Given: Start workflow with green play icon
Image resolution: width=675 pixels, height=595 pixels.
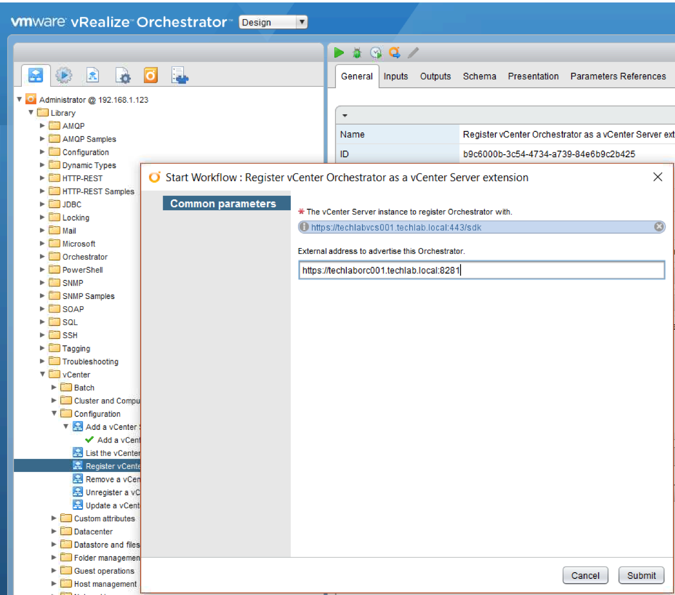Looking at the screenshot, I should click(x=339, y=52).
